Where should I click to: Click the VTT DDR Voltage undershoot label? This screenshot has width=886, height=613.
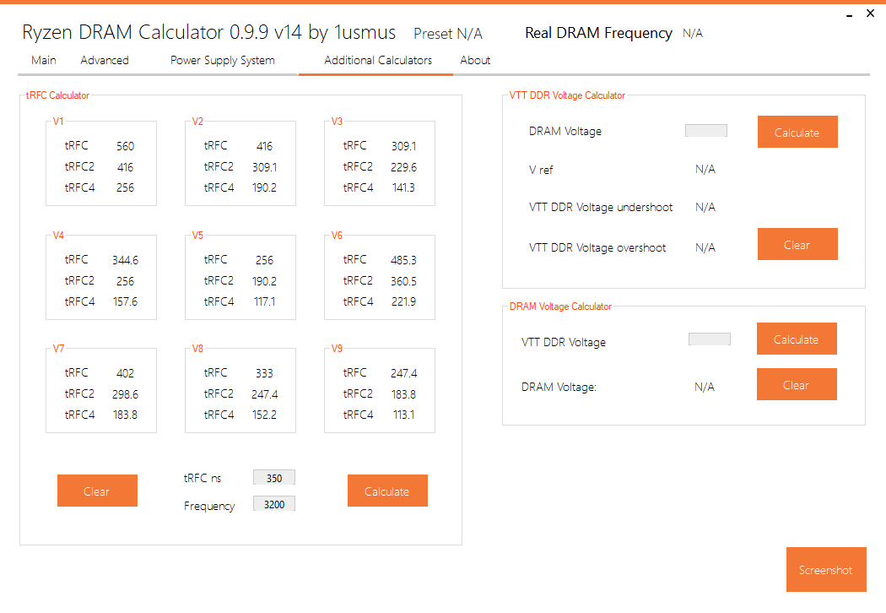601,207
